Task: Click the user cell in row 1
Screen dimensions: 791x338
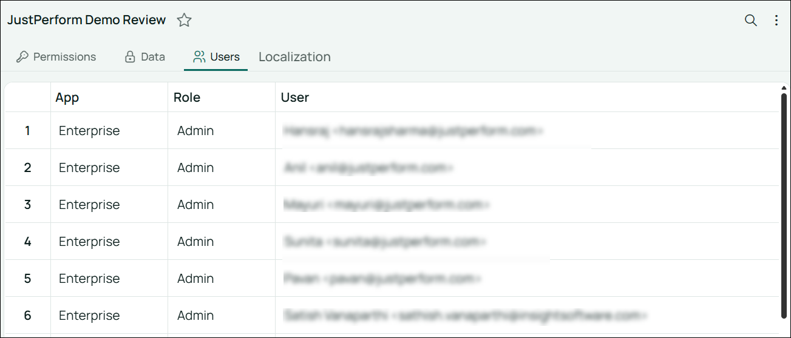Action: 527,131
